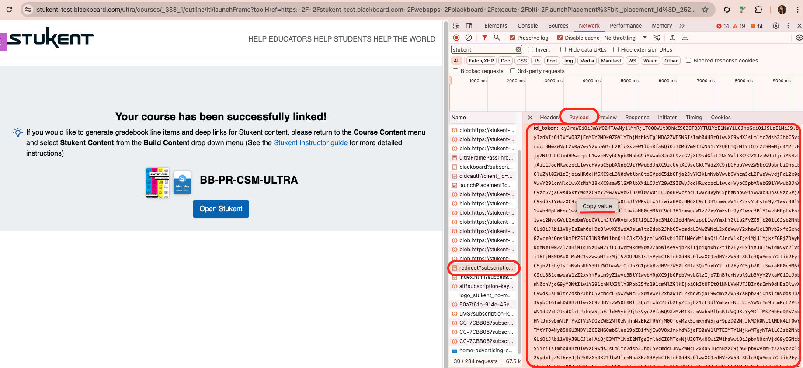This screenshot has width=803, height=368.
Task: Filter requests by Doc type
Action: pyautogui.click(x=505, y=61)
